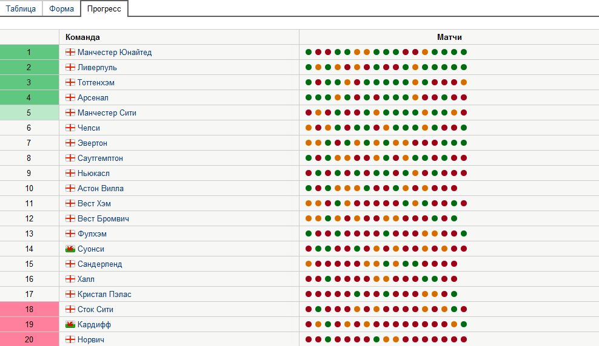
Task: Open the Форма tab
Action: [x=61, y=8]
